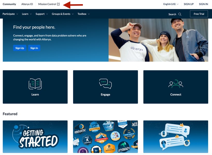Open the badges collection featured thumbnail
Screen dimensions: 212x155
tap(105, 137)
